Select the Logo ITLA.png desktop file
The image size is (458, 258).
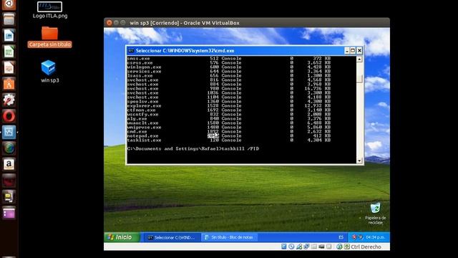[x=49, y=10]
